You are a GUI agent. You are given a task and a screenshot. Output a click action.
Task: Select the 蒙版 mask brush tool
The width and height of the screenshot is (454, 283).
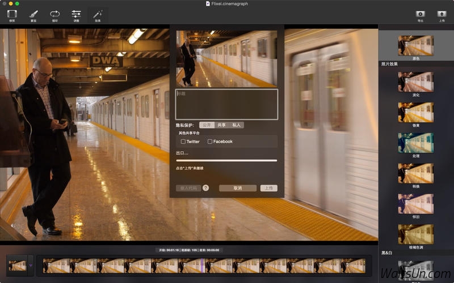pos(33,14)
